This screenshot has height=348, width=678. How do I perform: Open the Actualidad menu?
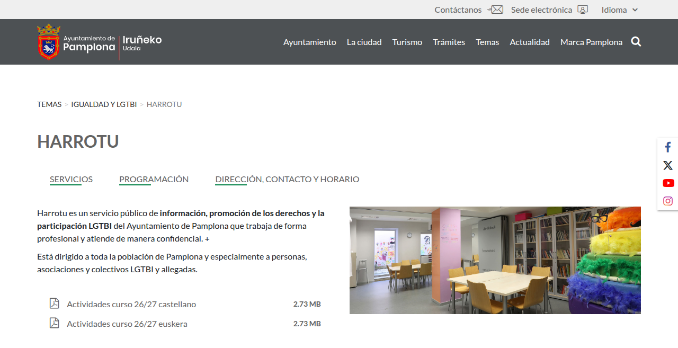530,42
